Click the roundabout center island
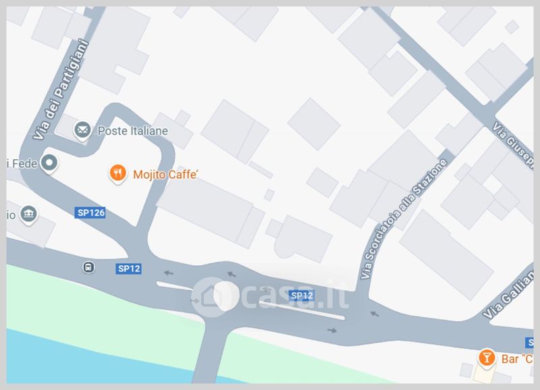540x390 pixels. tap(225, 296)
